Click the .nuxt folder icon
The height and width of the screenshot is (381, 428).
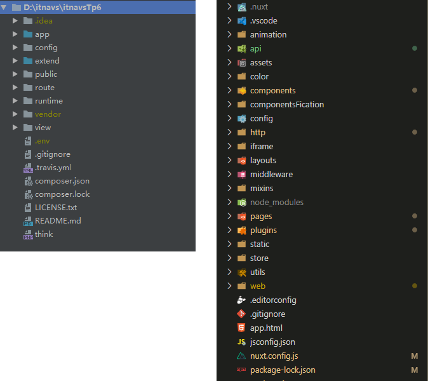coord(241,7)
